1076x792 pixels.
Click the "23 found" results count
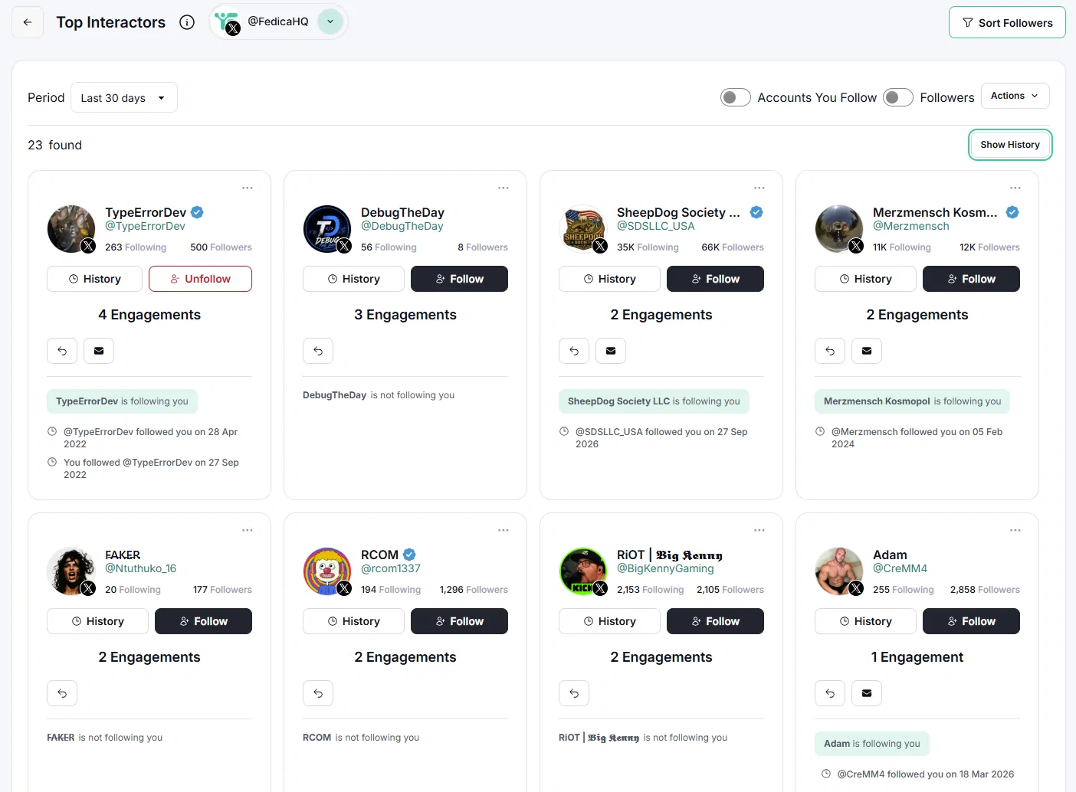54,145
